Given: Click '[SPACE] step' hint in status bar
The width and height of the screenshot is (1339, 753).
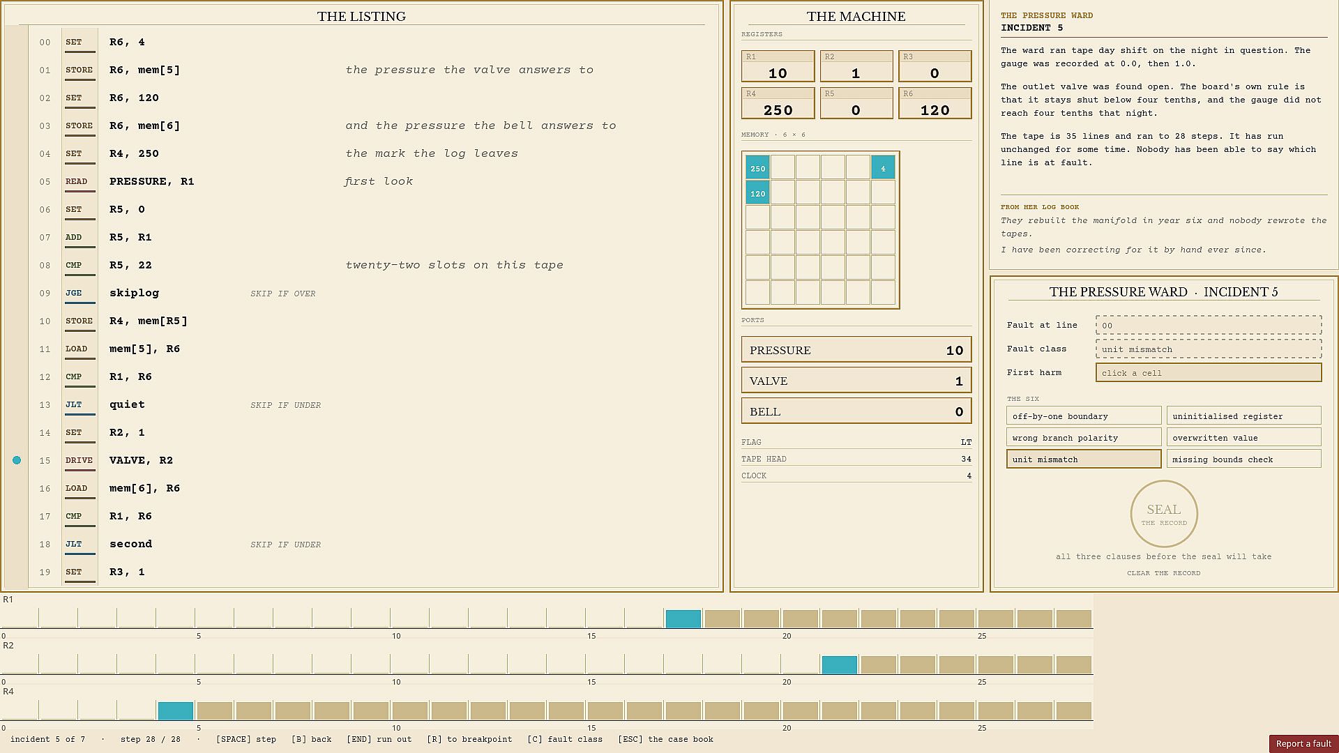Looking at the screenshot, I should (x=246, y=739).
